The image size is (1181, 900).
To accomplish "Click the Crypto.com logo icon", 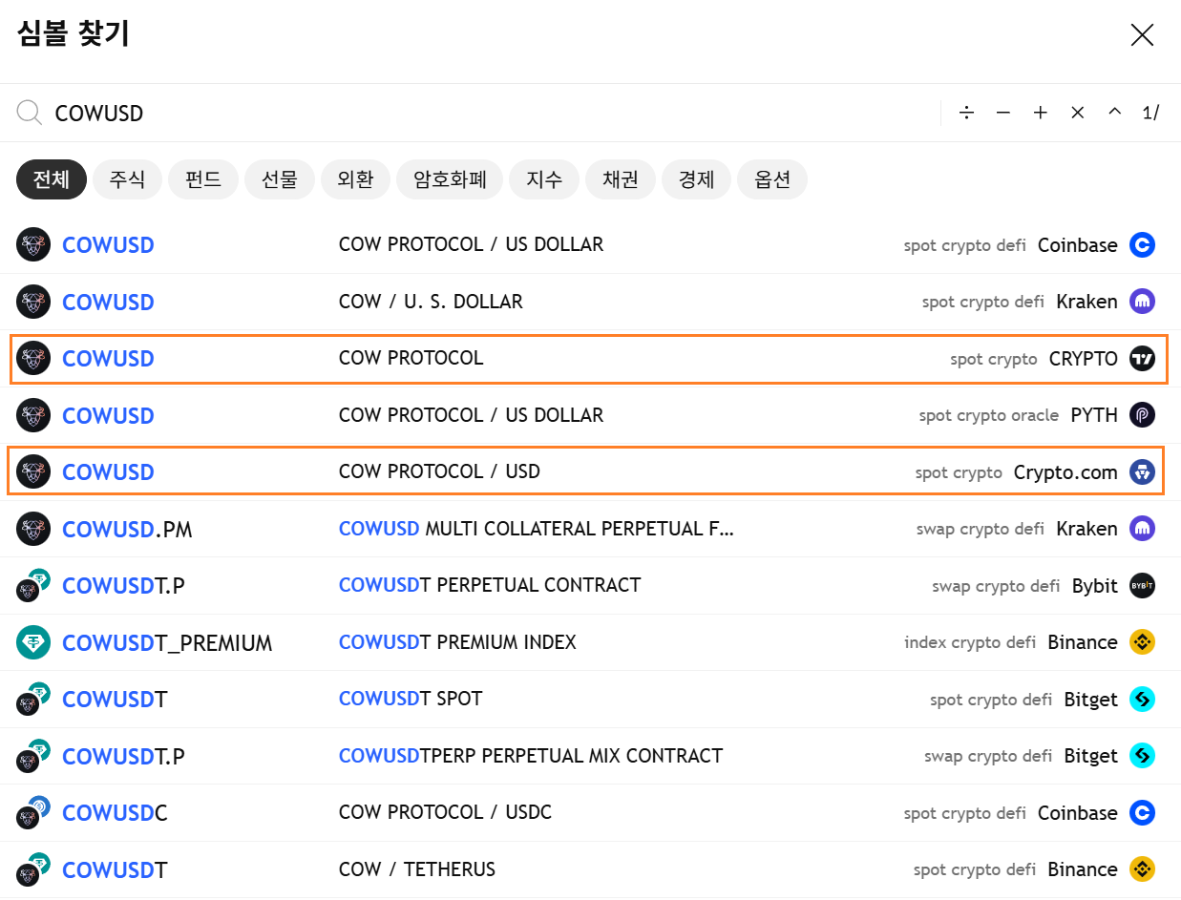I will [x=1142, y=472].
